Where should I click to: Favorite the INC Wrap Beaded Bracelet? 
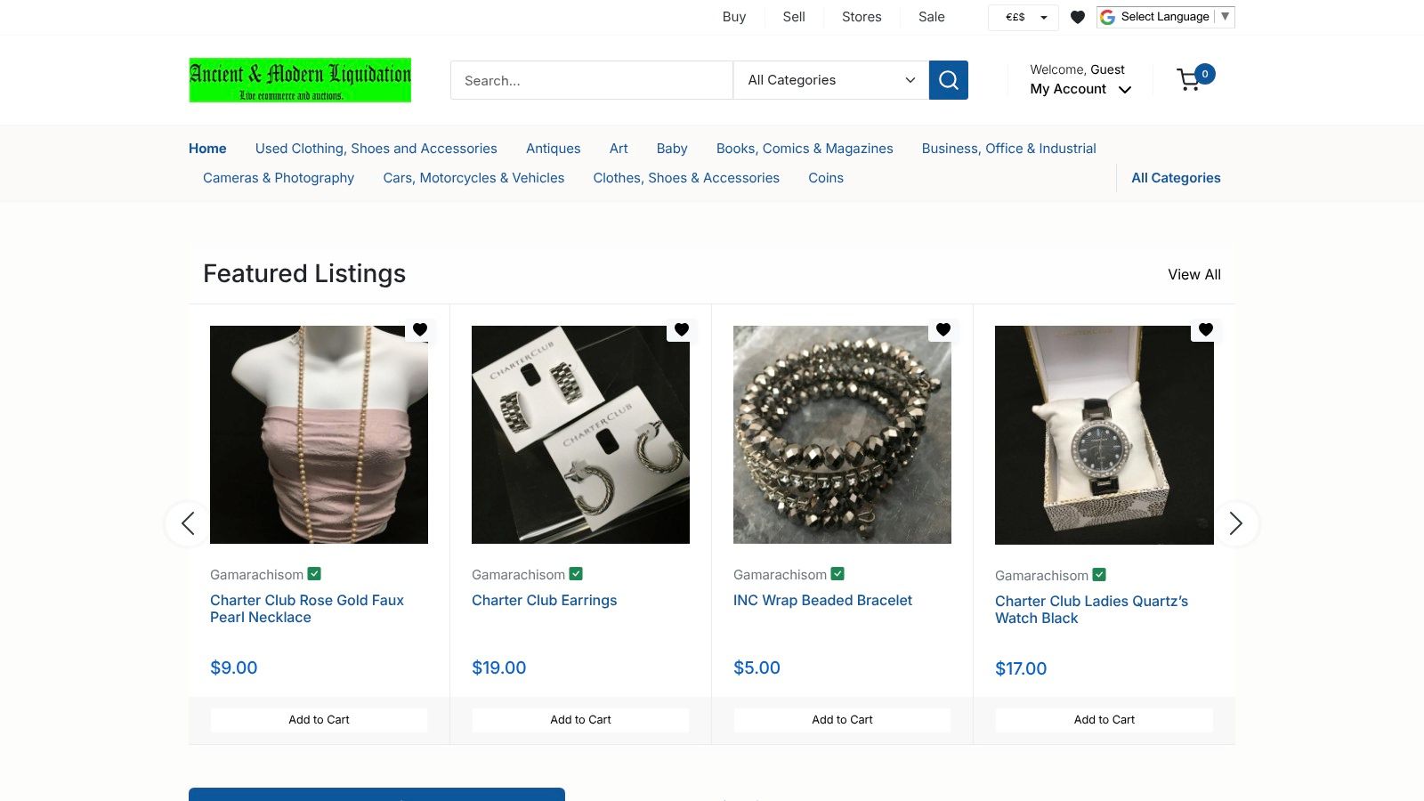click(943, 329)
